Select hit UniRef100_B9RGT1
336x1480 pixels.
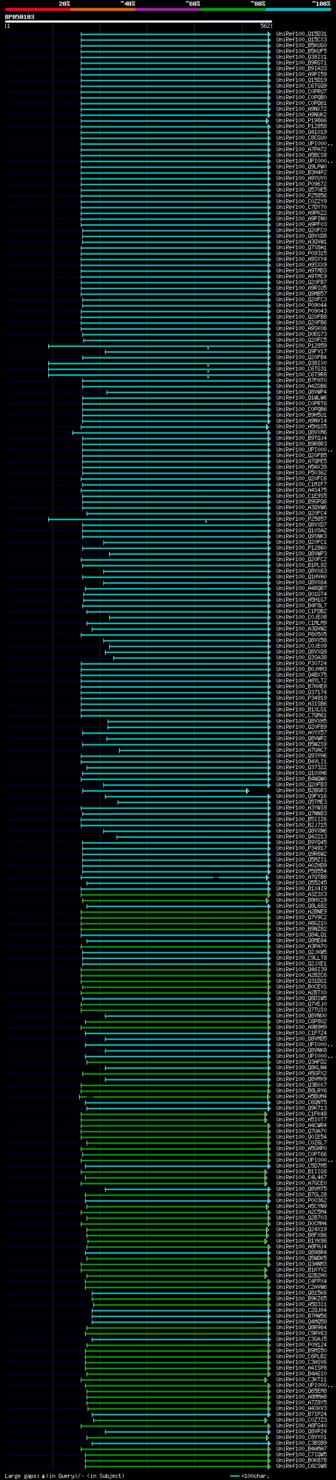pos(301,62)
